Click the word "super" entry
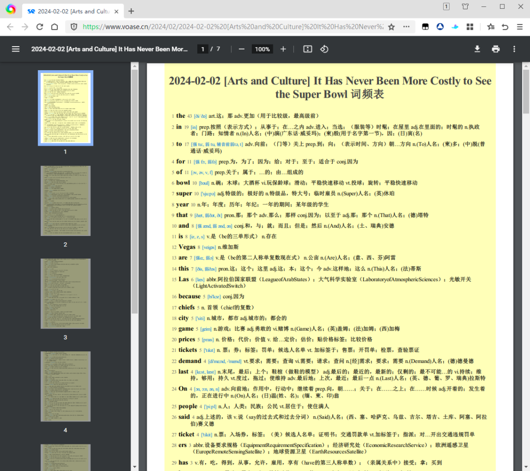 click(184, 194)
